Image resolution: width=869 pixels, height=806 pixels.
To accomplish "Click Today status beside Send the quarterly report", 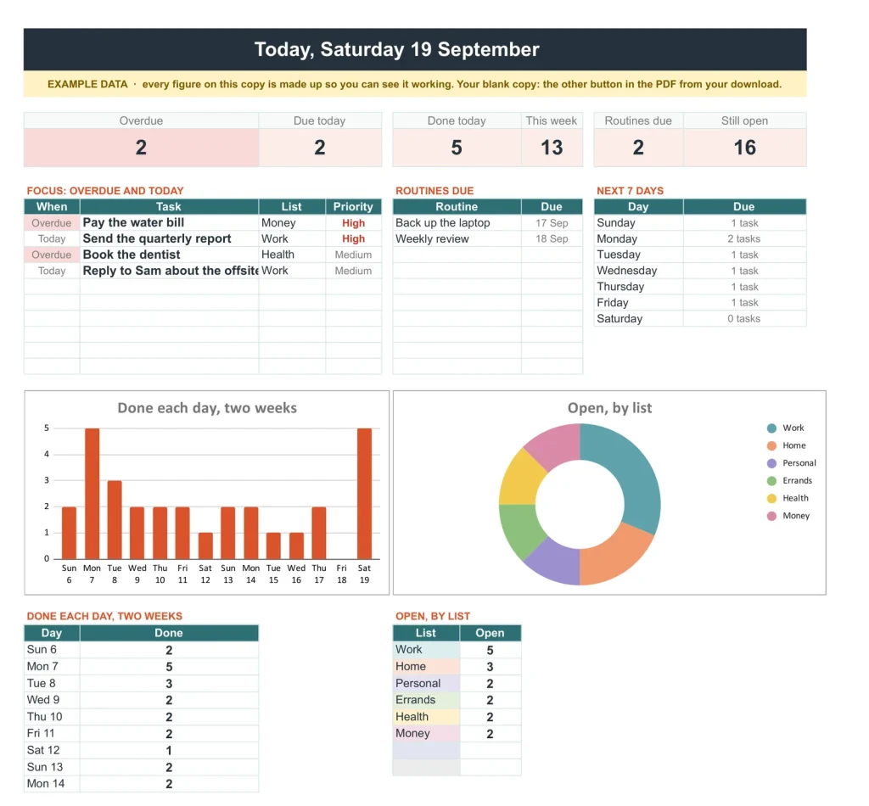I will [52, 238].
